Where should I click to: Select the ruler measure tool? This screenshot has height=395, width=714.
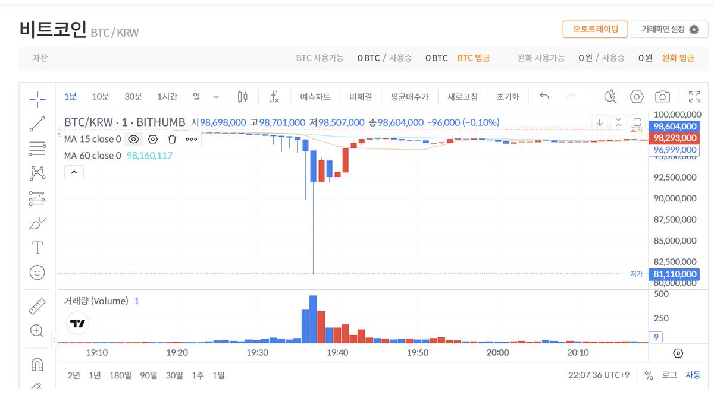[37, 306]
